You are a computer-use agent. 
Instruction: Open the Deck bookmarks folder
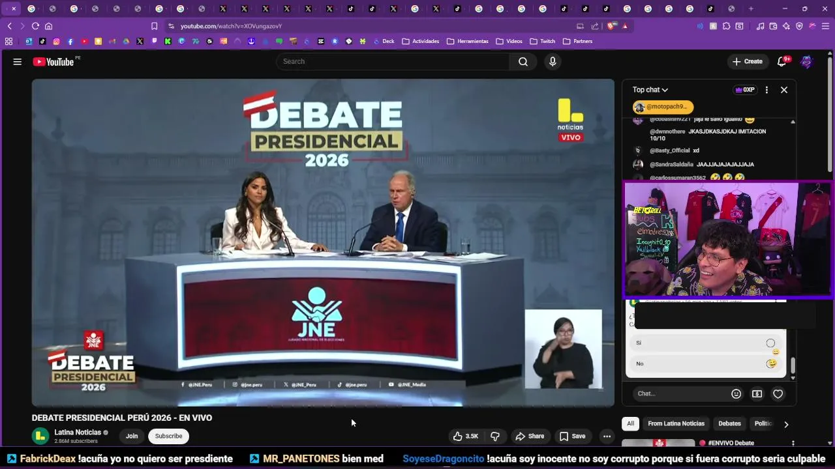pyautogui.click(x=384, y=41)
